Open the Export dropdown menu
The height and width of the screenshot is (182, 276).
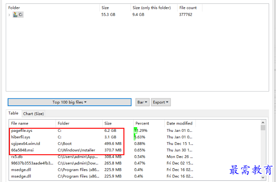pyautogui.click(x=161, y=102)
